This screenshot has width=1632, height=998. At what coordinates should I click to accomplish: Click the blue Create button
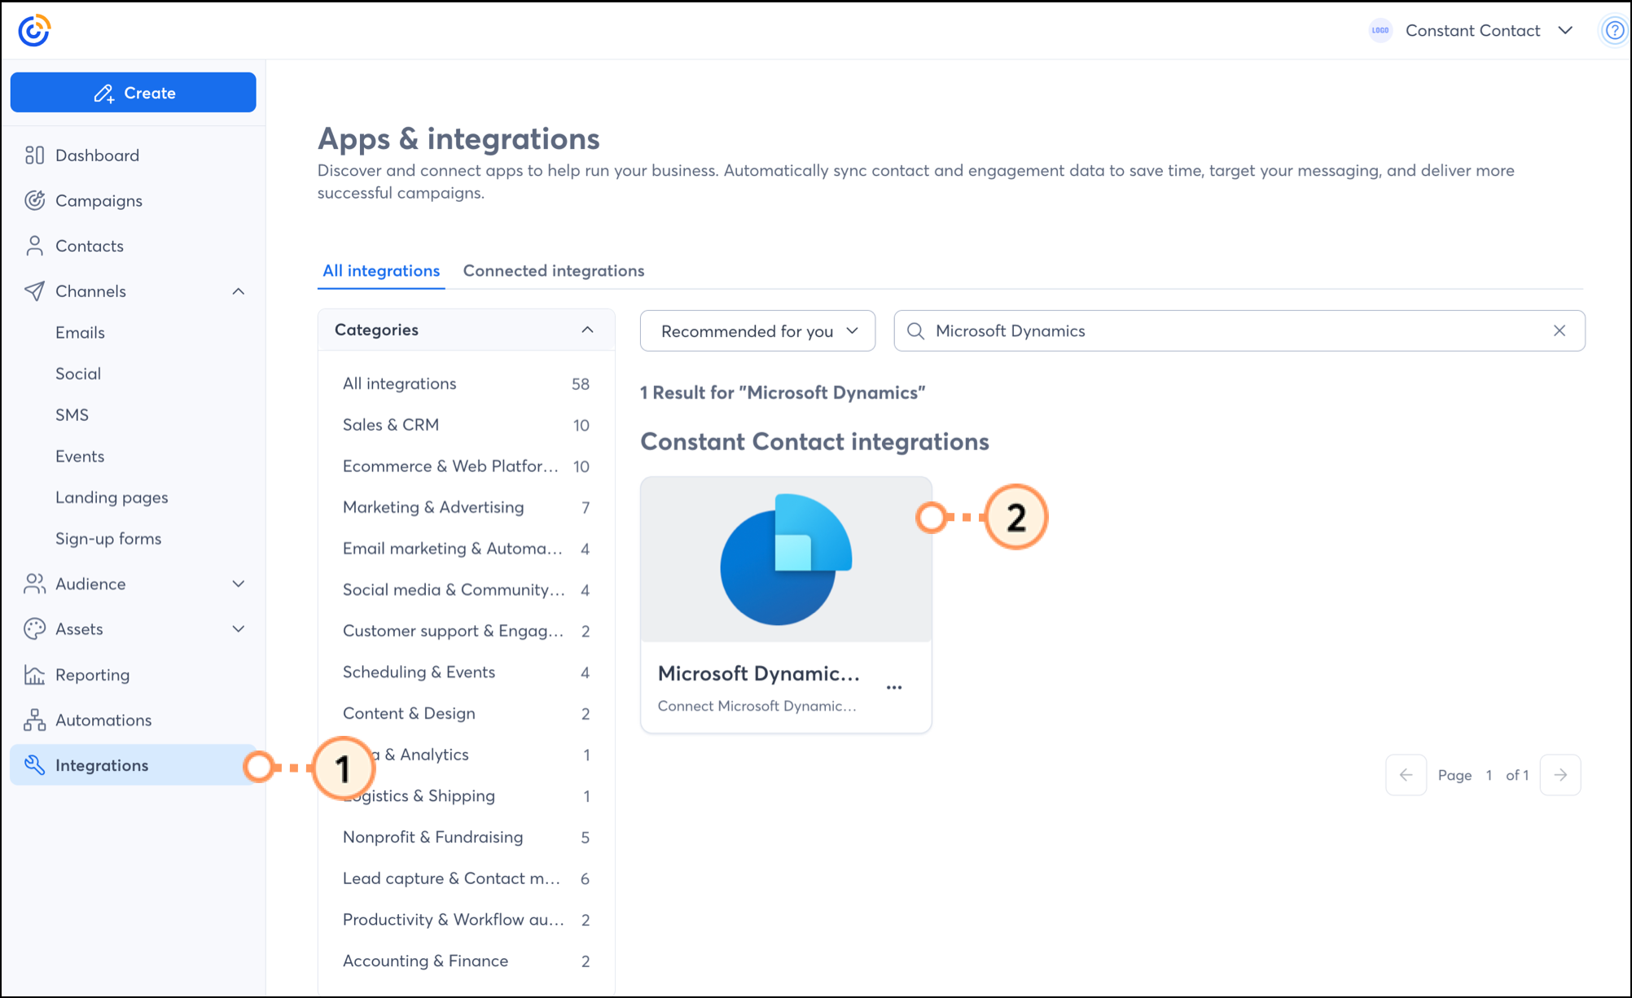(134, 93)
